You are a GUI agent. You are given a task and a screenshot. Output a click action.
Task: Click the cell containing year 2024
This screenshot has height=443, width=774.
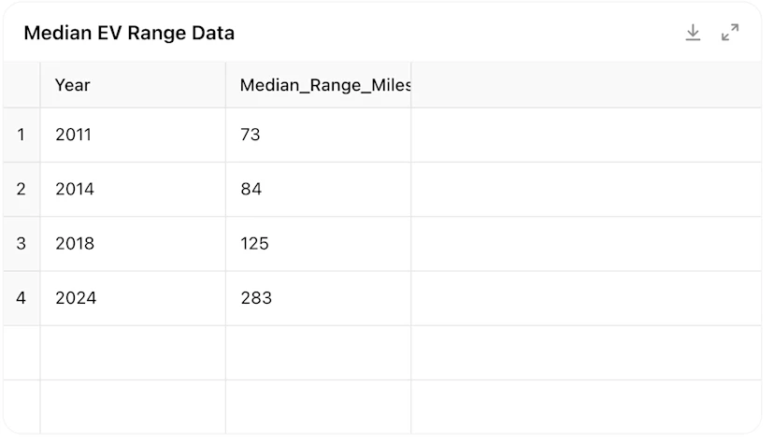pyautogui.click(x=133, y=298)
